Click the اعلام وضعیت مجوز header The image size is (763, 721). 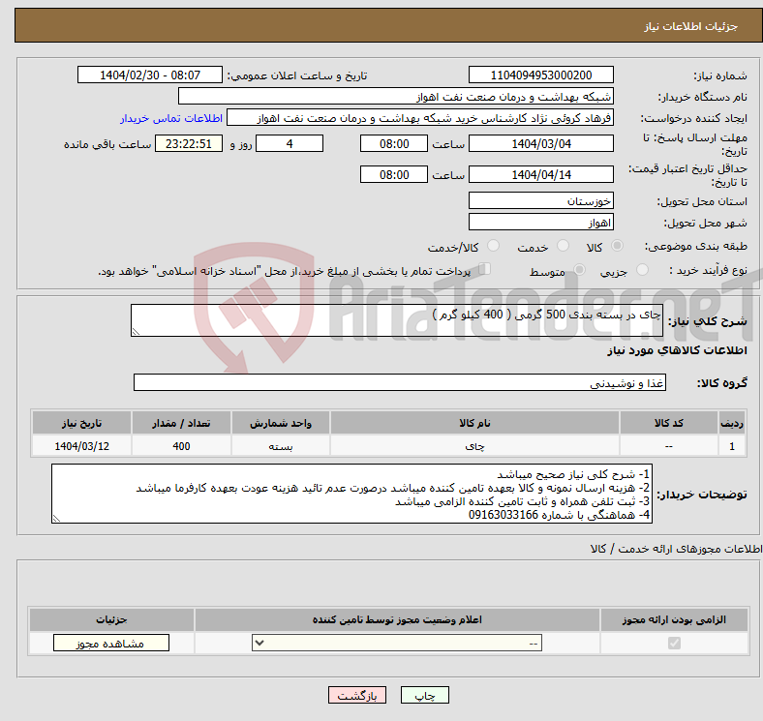[397, 619]
